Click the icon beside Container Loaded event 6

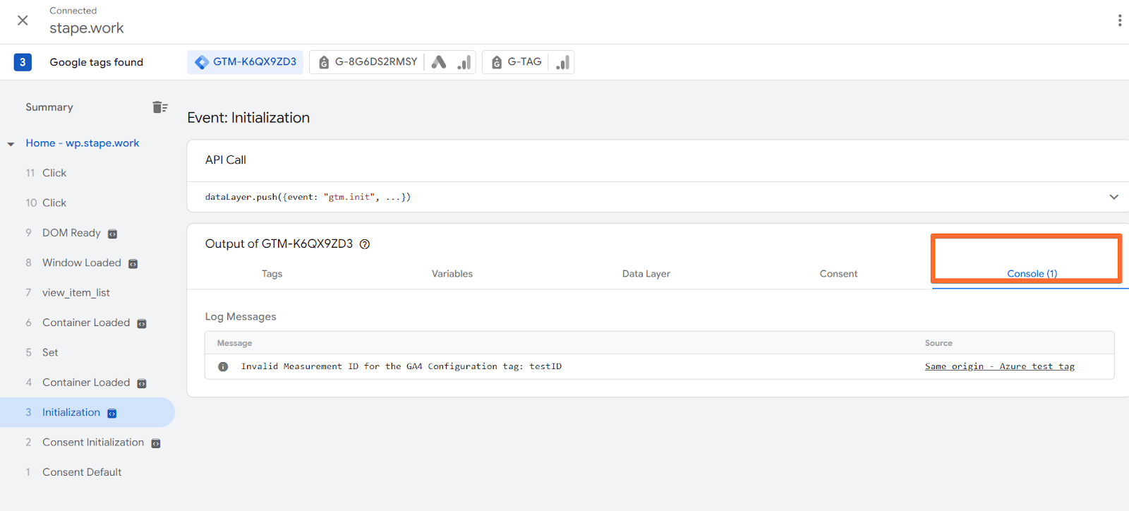[x=142, y=323]
